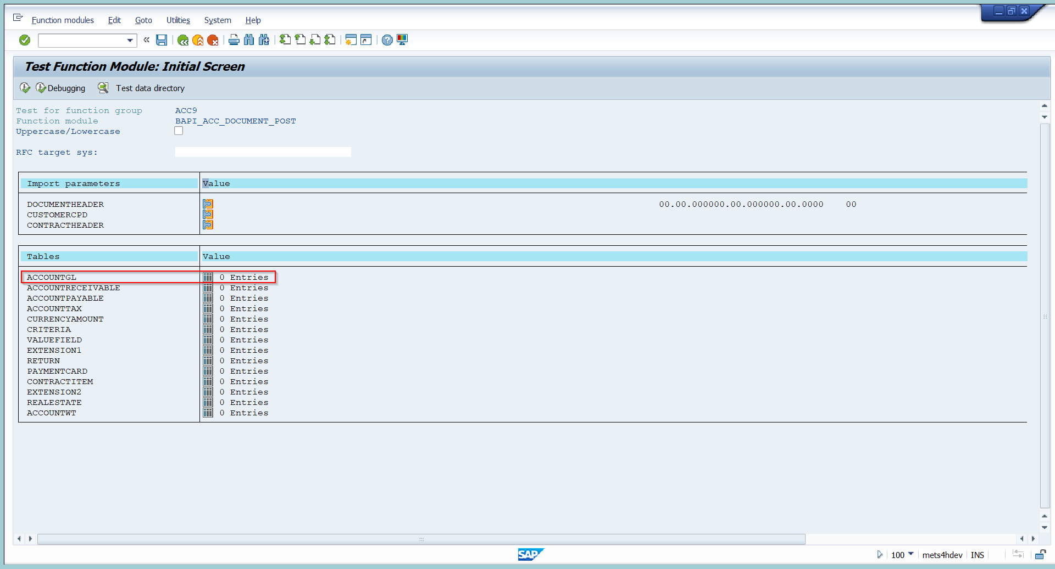1055x569 pixels.
Task: Open the Goto menu
Action: tap(143, 20)
